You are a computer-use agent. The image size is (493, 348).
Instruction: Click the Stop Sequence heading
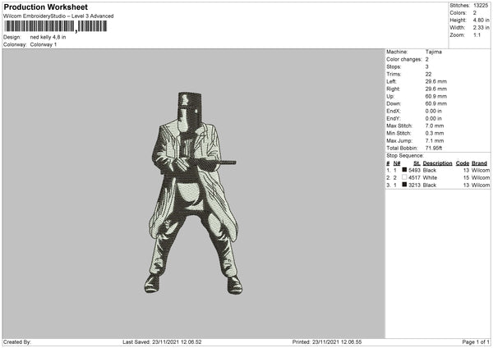pyautogui.click(x=405, y=155)
